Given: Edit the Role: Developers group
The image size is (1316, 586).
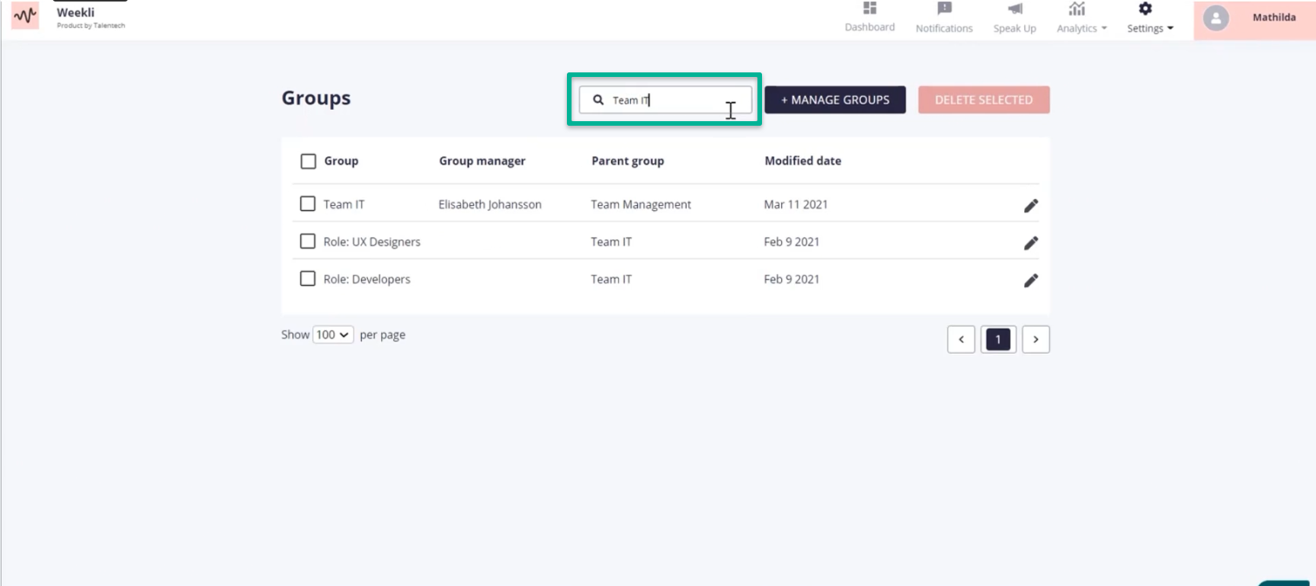Looking at the screenshot, I should coord(1031,280).
